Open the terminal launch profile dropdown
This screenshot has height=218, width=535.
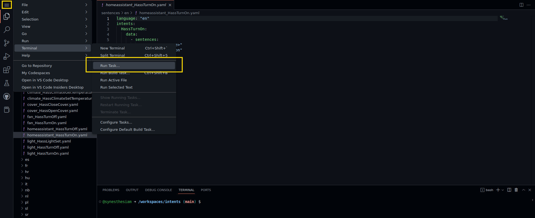coord(503,190)
